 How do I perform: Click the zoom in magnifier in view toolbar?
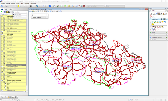pyautogui.click(x=41, y=11)
